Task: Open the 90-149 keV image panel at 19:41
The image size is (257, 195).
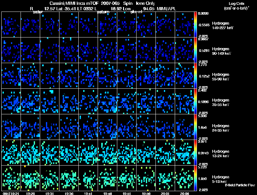Action: [x=88, y=50]
